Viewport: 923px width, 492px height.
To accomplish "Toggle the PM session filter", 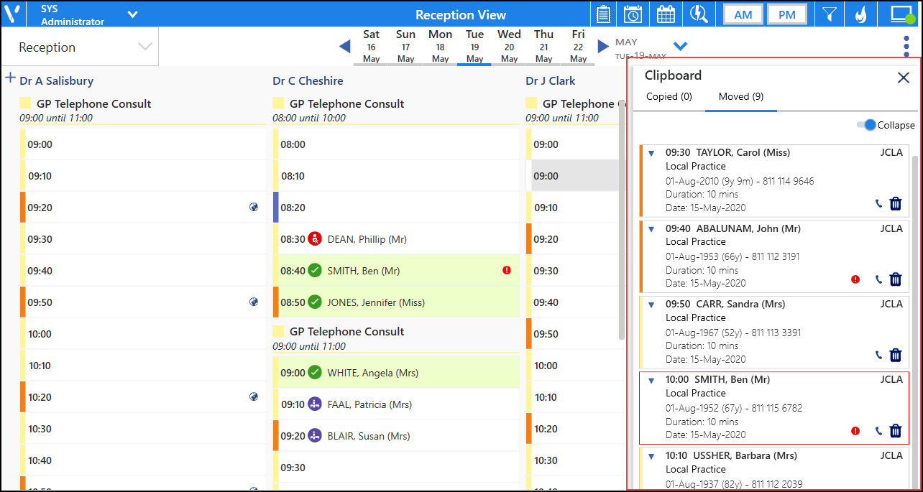I will [x=786, y=14].
